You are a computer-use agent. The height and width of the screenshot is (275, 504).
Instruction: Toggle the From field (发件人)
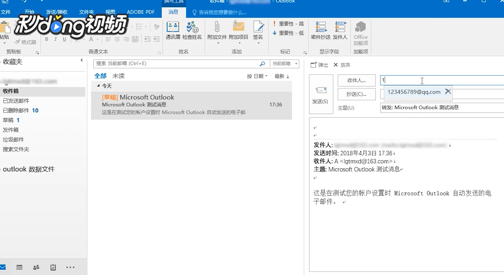click(340, 31)
